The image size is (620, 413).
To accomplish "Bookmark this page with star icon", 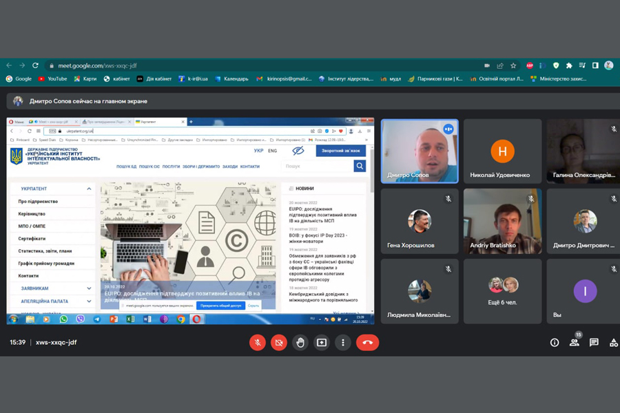I will click(x=513, y=65).
